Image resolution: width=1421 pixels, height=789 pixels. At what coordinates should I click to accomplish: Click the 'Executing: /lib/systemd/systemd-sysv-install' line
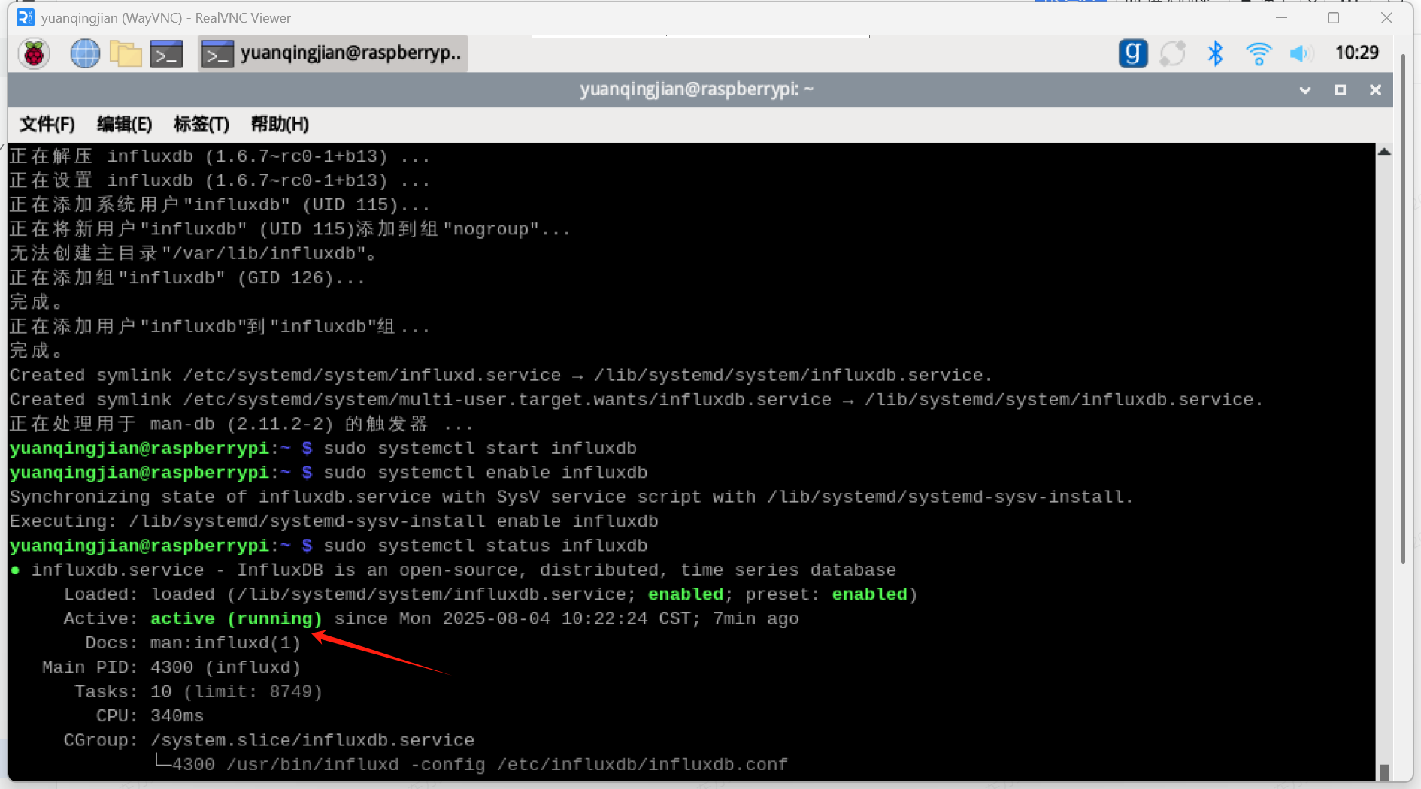pos(334,521)
